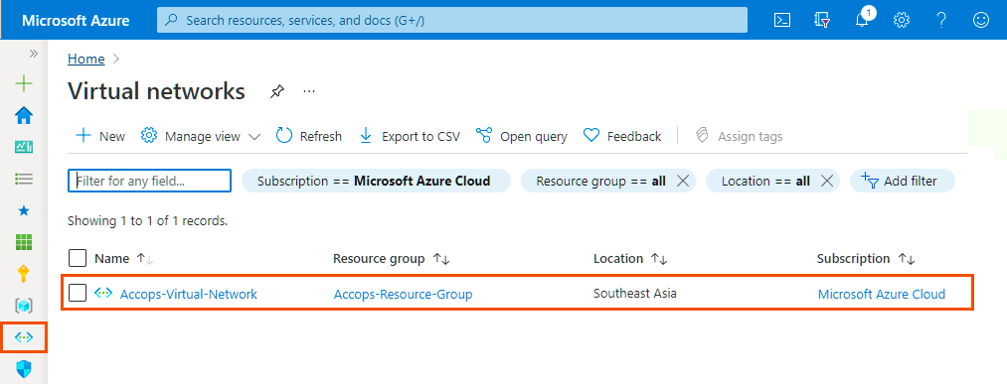Open All services list icon in sidebar
The height and width of the screenshot is (384, 1007).
pos(24,179)
